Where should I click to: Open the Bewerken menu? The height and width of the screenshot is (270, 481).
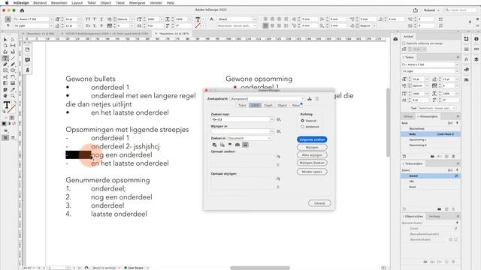click(x=59, y=3)
